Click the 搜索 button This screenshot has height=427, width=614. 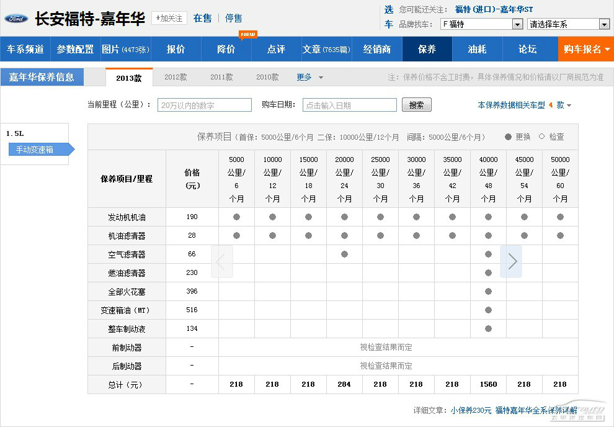[x=416, y=105]
